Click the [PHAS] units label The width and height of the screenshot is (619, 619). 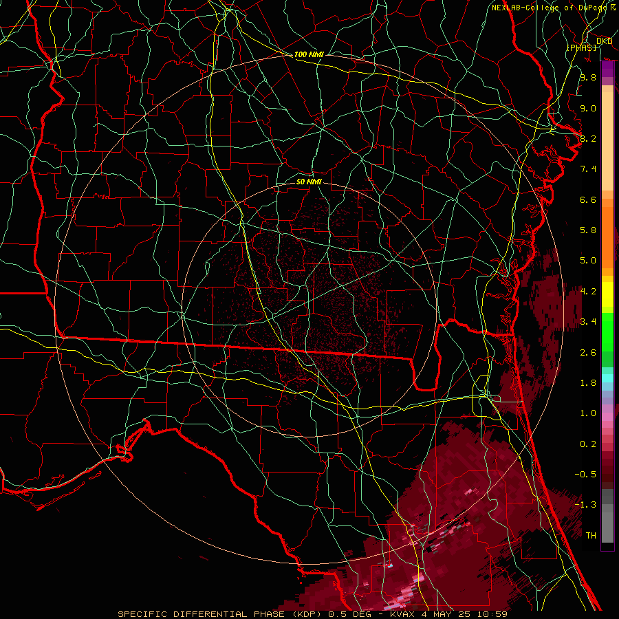click(x=581, y=47)
